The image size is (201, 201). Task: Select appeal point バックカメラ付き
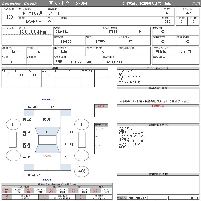click(x=129, y=82)
